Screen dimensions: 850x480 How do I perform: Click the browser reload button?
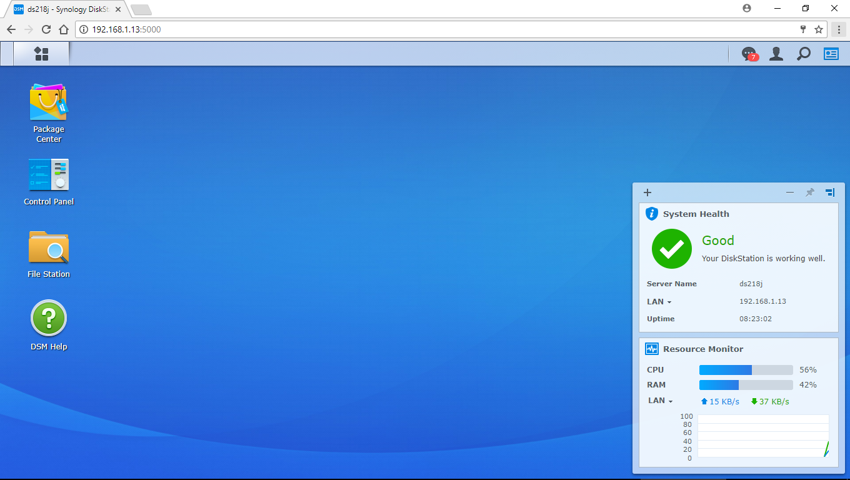46,29
